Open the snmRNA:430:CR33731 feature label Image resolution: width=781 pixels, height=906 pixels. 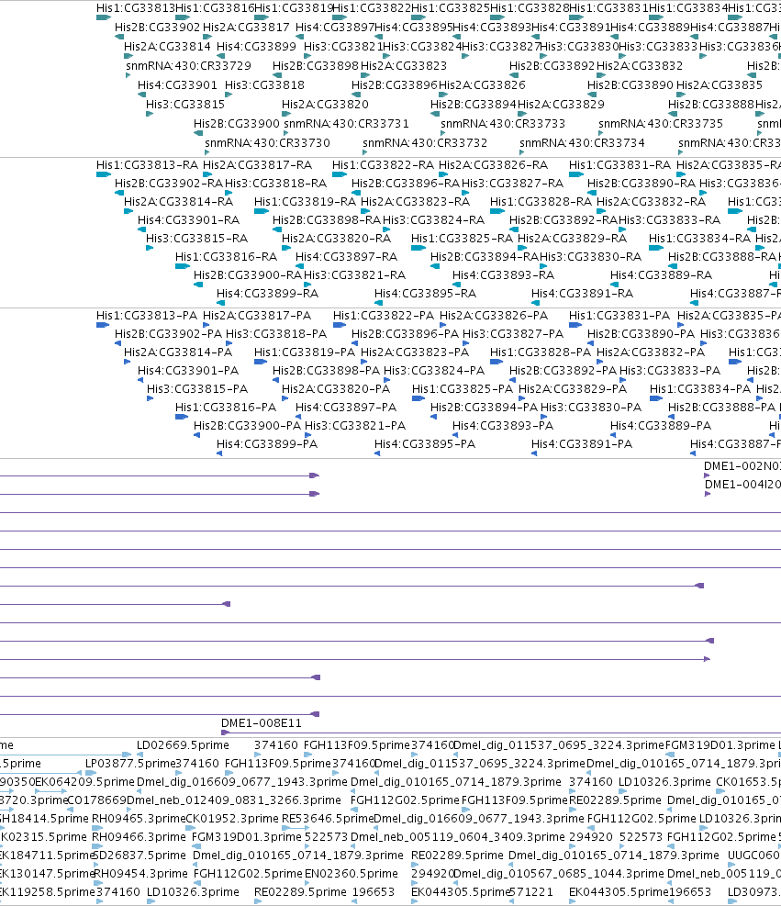click(346, 124)
